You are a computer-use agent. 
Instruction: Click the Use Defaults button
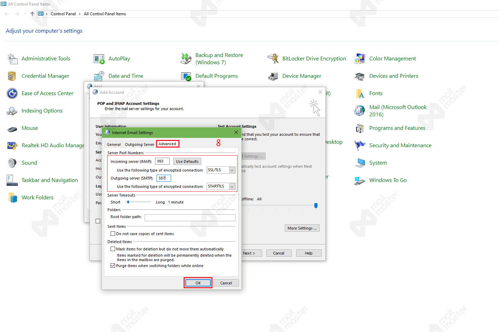pyautogui.click(x=187, y=161)
